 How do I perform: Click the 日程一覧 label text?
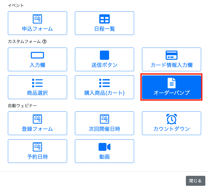click(x=104, y=29)
